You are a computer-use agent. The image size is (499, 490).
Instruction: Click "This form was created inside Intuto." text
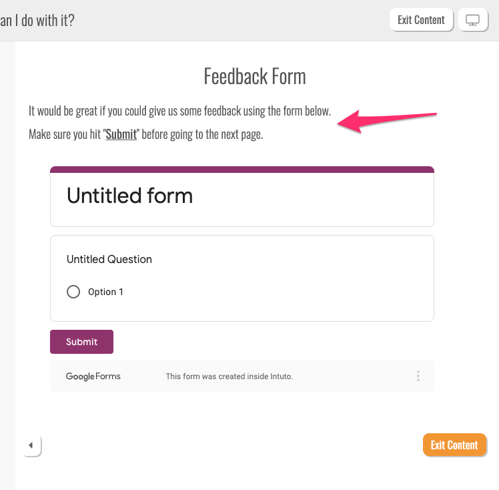click(x=229, y=377)
